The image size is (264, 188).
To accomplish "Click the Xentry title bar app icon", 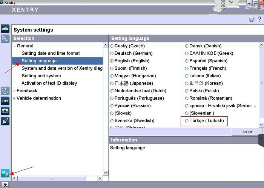I will point(2,2).
